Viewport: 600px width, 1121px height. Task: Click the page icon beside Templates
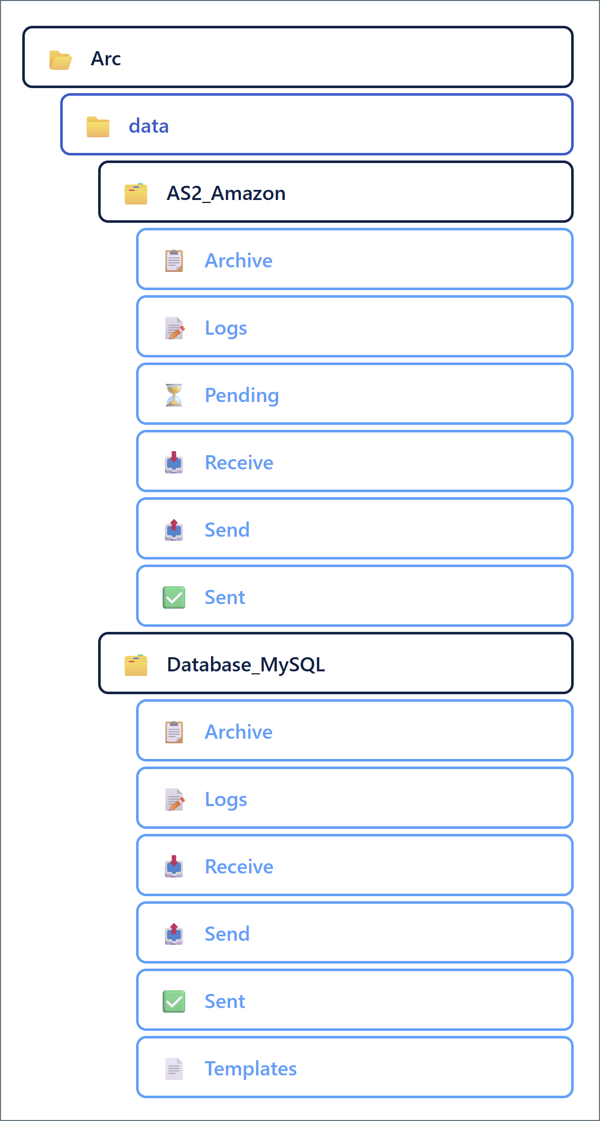coord(174,1069)
